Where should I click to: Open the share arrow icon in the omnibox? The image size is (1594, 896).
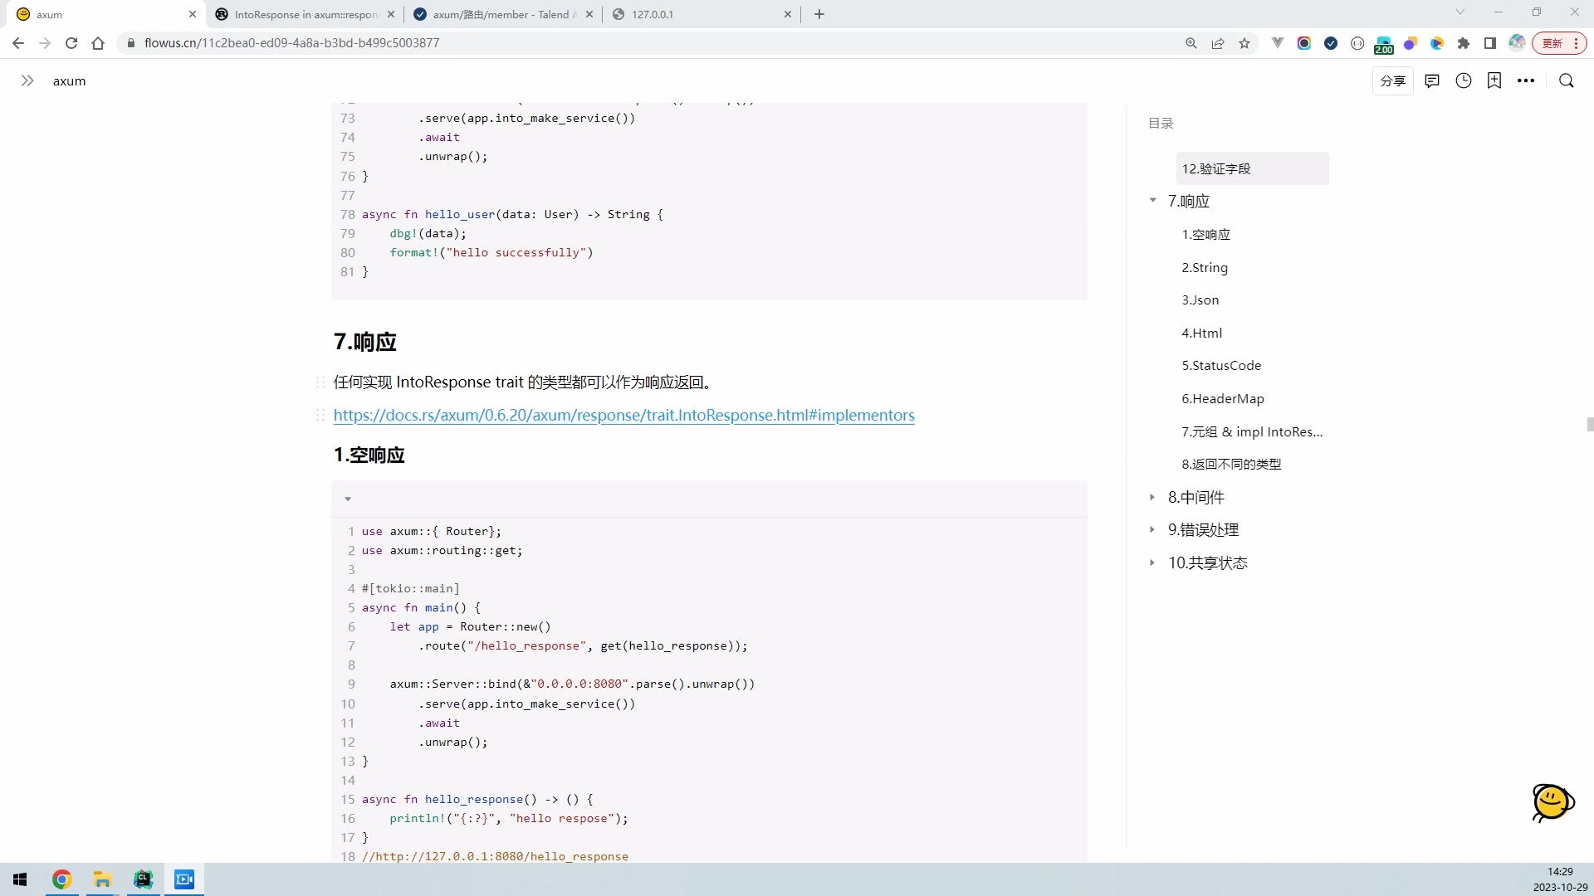[1218, 42]
